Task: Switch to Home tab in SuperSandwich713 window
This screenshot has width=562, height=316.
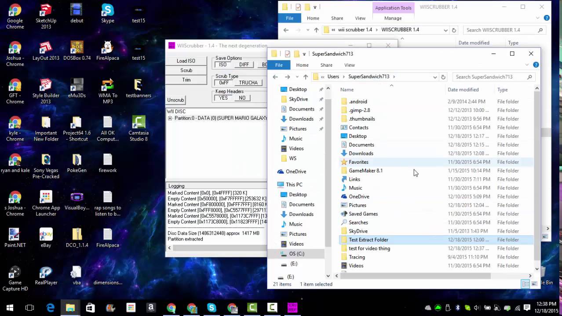Action: click(302, 65)
